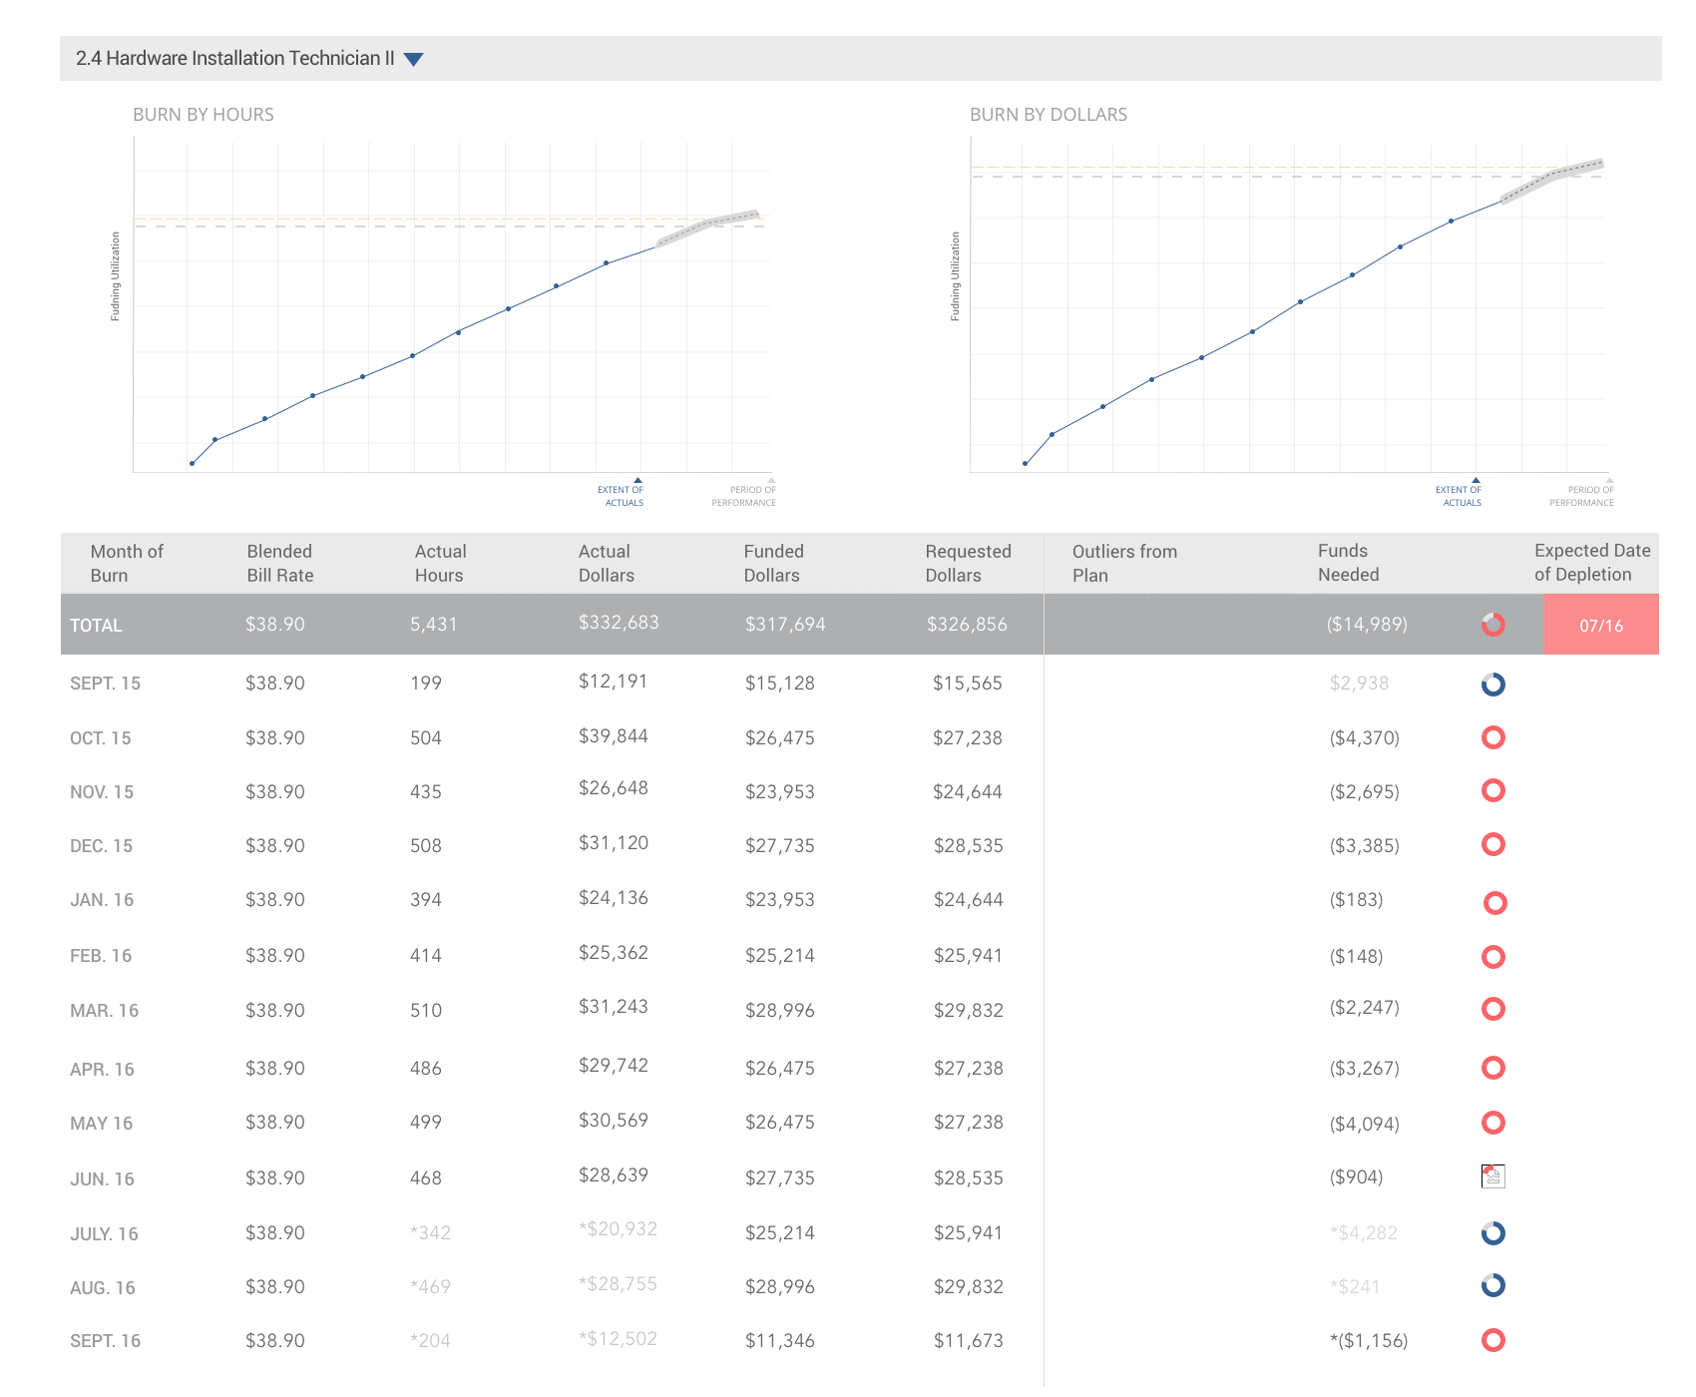The image size is (1696, 1397).
Task: Click the Blended Bill Rate column header
Action: pyautogui.click(x=279, y=563)
